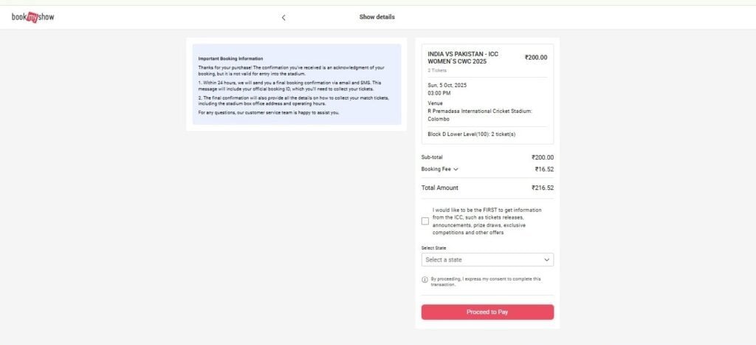Click the dropdown arrow in state selector
756x345 pixels.
pos(547,259)
